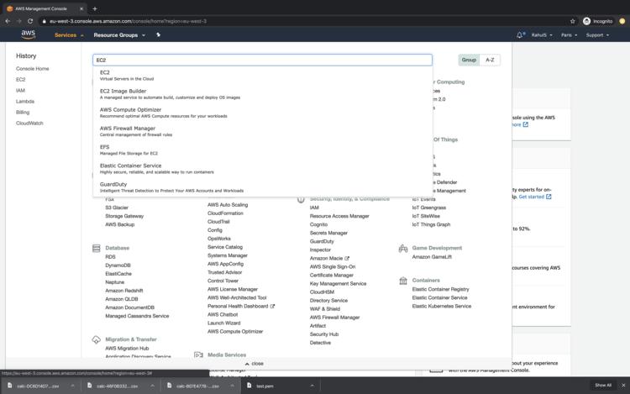Click the AWS logo home icon

click(x=29, y=34)
